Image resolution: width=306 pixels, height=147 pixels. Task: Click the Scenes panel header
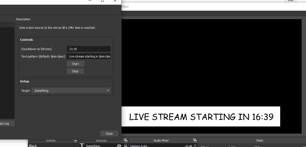(51, 140)
